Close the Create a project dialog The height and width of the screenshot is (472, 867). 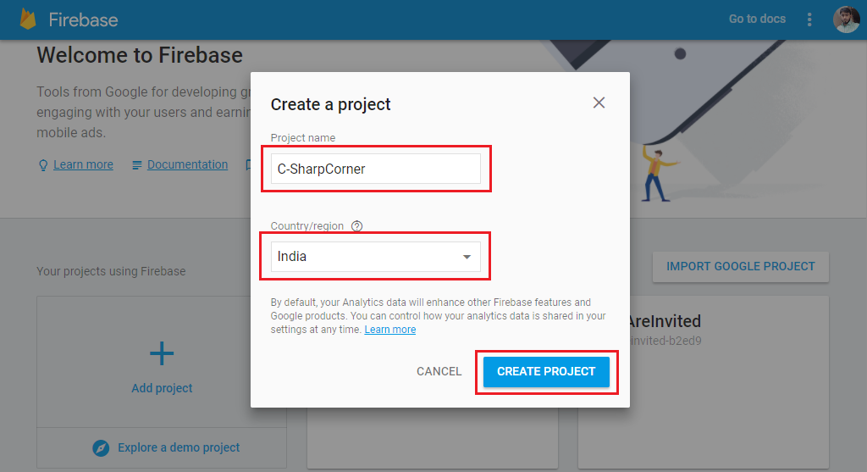pyautogui.click(x=599, y=103)
